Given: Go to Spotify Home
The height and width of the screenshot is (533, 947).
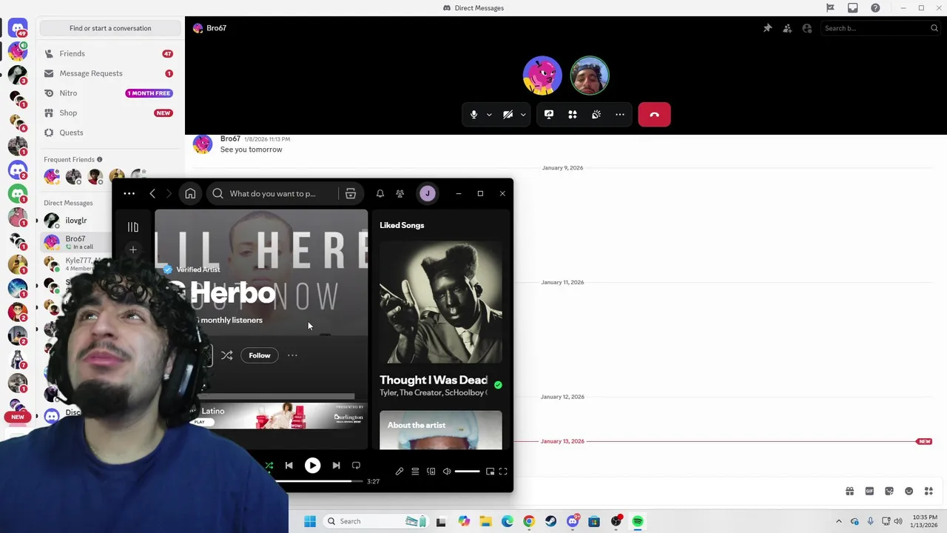Looking at the screenshot, I should (190, 194).
